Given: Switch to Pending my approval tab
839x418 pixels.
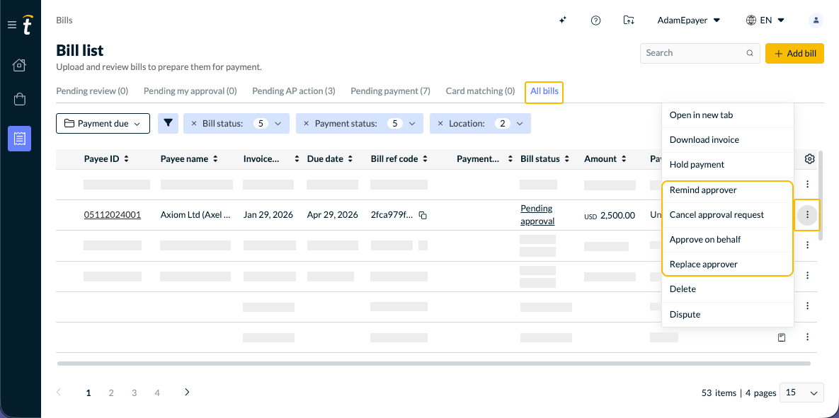Looking at the screenshot, I should pos(190,91).
